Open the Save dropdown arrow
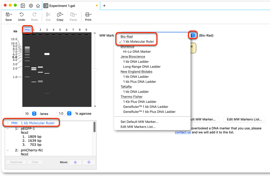The image size is (270, 176). [x=11, y=14]
